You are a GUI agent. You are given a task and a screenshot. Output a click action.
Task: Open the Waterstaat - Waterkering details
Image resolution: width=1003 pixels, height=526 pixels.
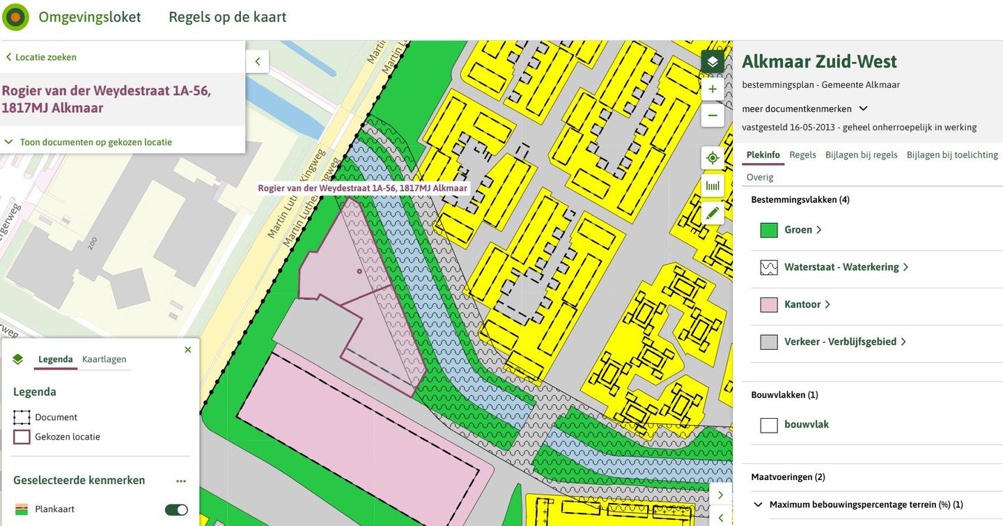pyautogui.click(x=846, y=267)
